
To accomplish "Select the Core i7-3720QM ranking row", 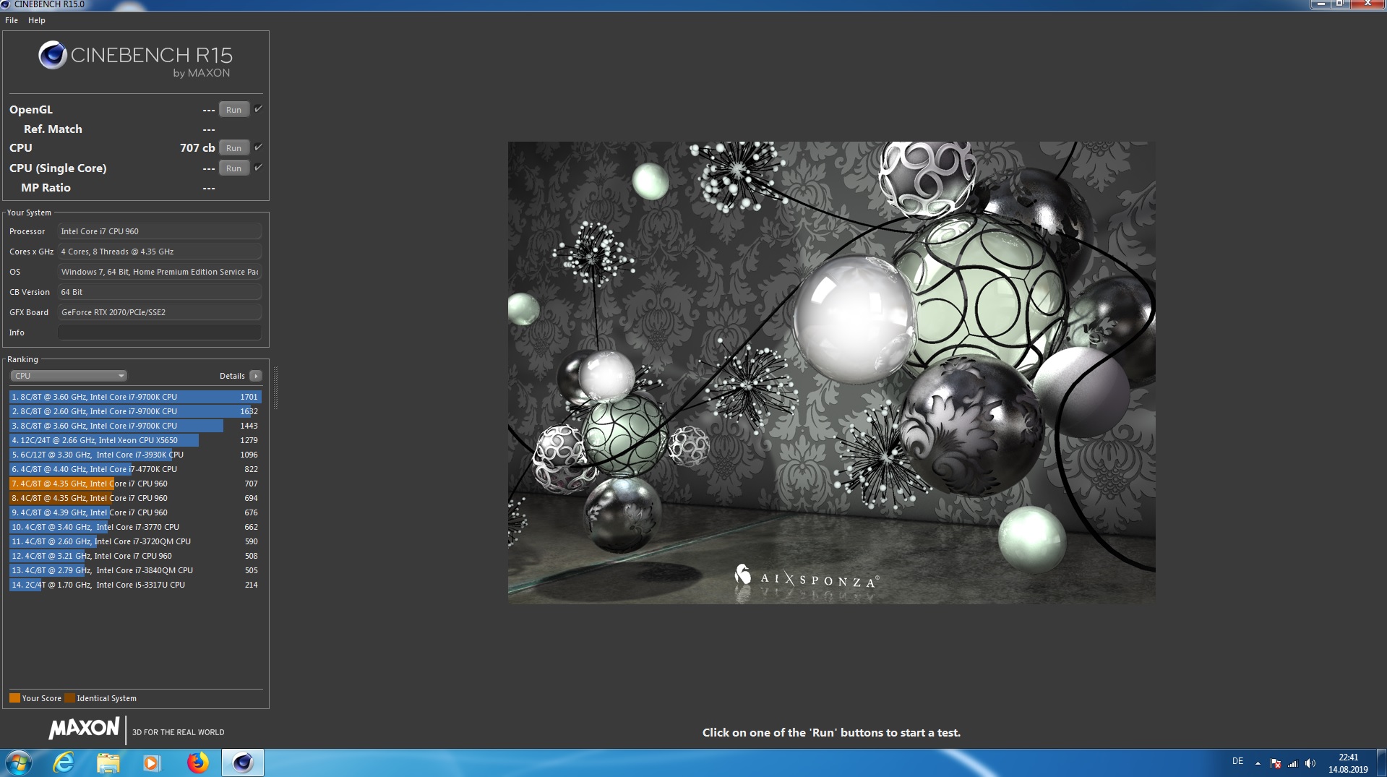I will click(x=135, y=541).
